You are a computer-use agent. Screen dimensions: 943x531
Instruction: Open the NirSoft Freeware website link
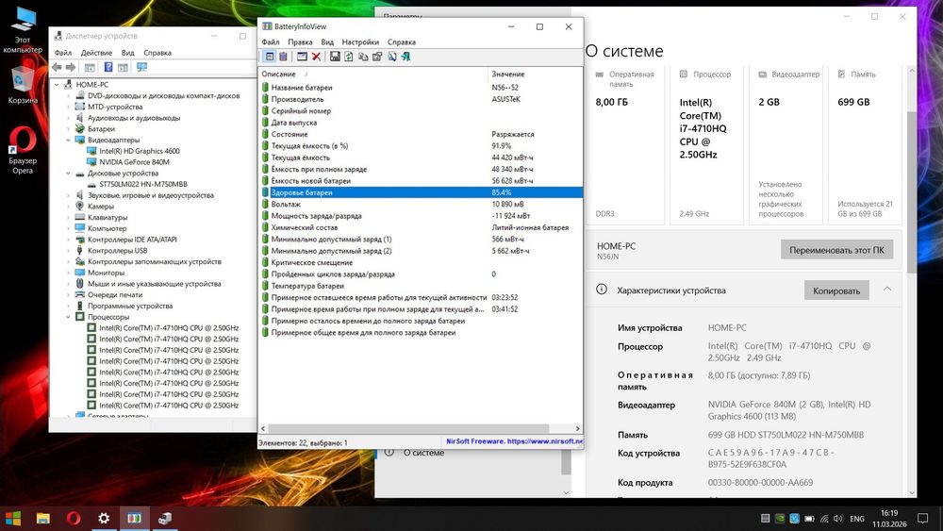[x=514, y=441]
